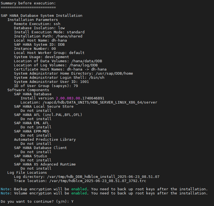This screenshot has width=214, height=206.
Task: Select 'Install Execution Mode: standard' text
Action: click(x=49, y=32)
